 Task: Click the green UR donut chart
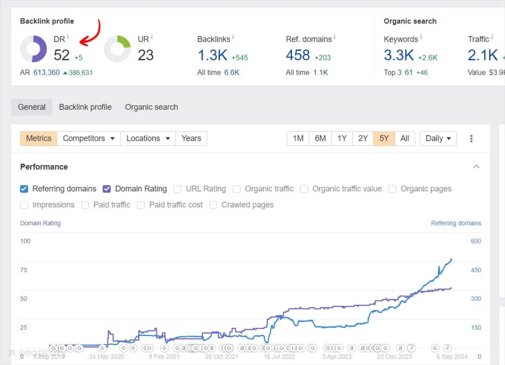point(117,49)
